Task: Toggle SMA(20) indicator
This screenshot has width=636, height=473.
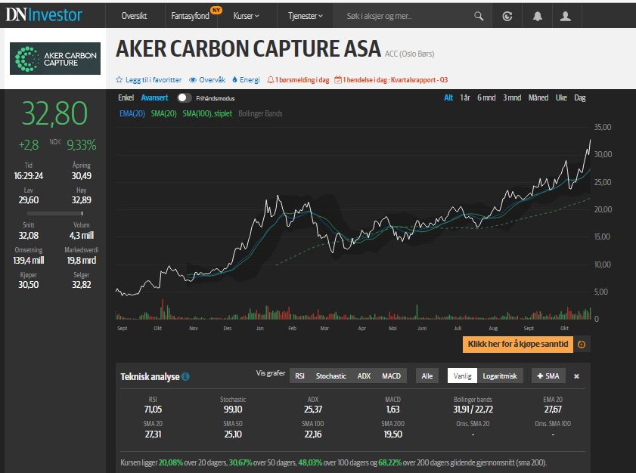Action: point(163,113)
